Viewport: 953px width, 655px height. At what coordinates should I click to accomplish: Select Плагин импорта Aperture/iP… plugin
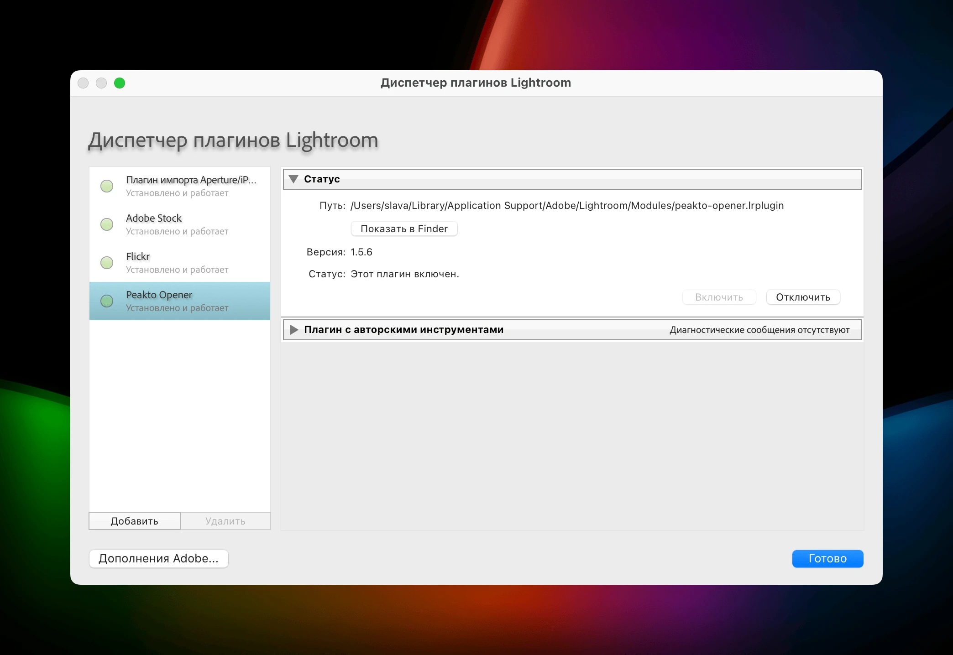coord(180,186)
